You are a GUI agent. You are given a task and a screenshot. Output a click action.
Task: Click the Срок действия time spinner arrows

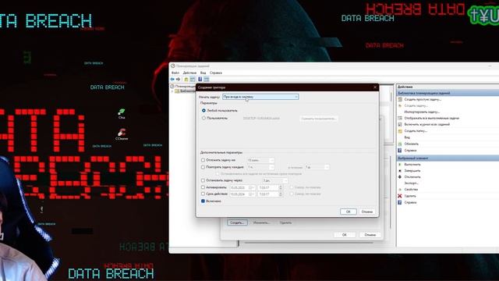pyautogui.click(x=281, y=194)
